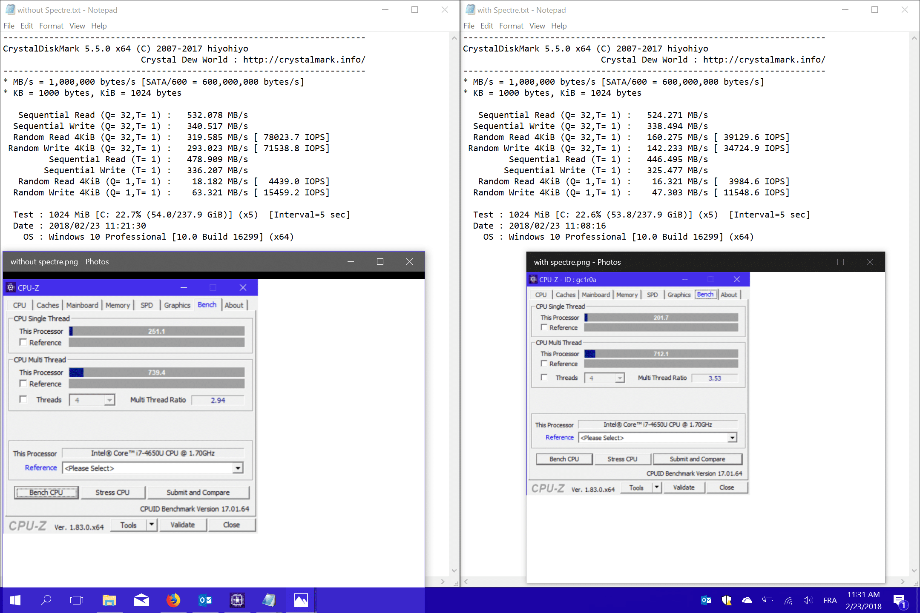The height and width of the screenshot is (613, 920).
Task: Click Multi Thread Ratio 2.94 value field
Action: click(218, 400)
